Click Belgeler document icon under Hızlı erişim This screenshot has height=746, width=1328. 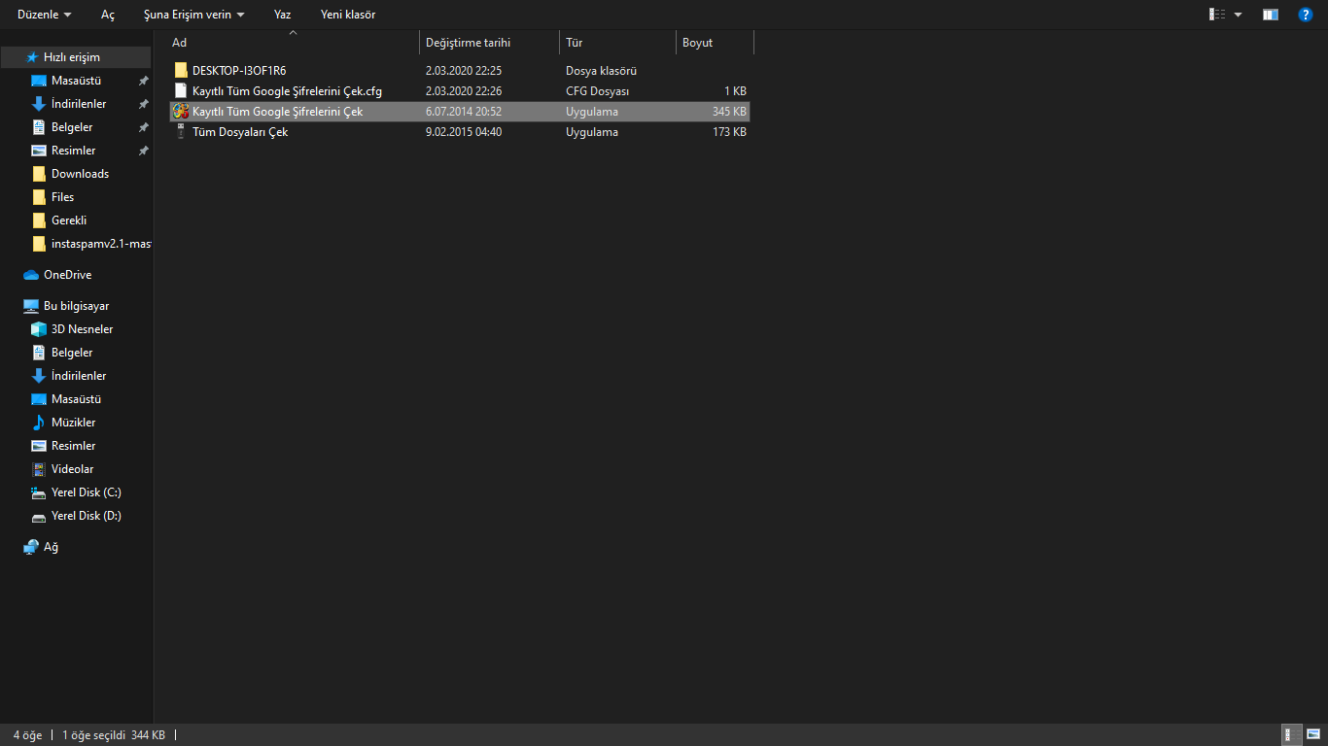coord(39,127)
